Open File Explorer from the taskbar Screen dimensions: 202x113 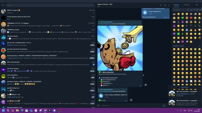click(17, 110)
